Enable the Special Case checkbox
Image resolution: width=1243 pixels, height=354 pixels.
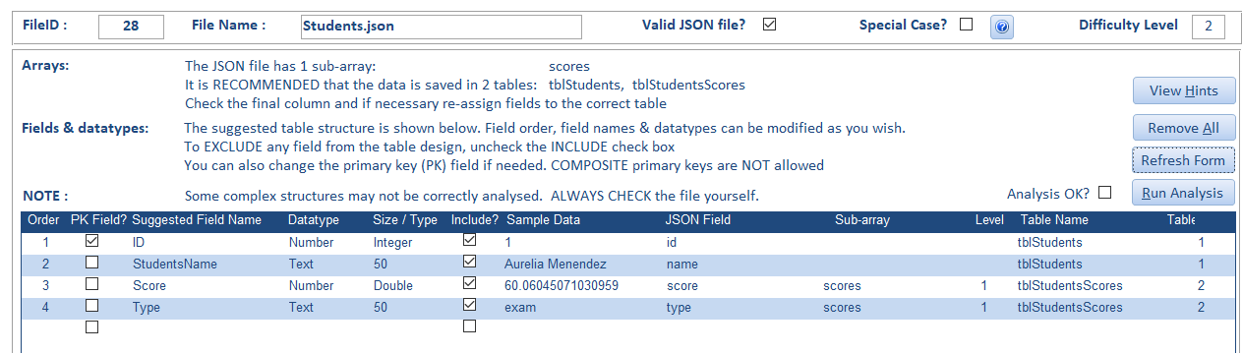coord(966,25)
